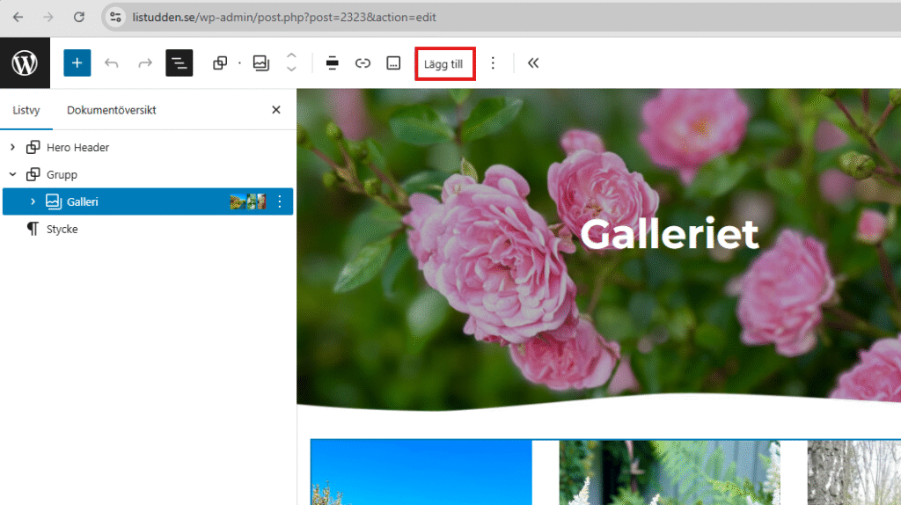
Task: Expand the Hero Header block
Action: coord(12,148)
